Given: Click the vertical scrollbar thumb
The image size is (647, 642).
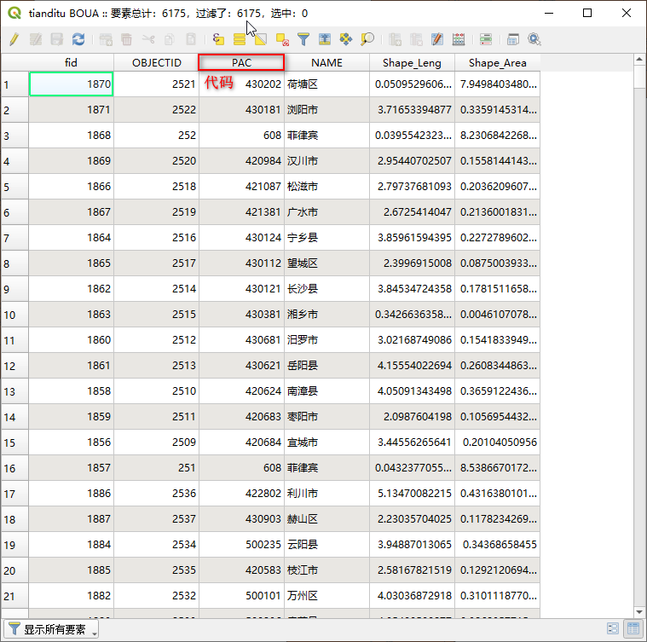Looking at the screenshot, I should [639, 77].
